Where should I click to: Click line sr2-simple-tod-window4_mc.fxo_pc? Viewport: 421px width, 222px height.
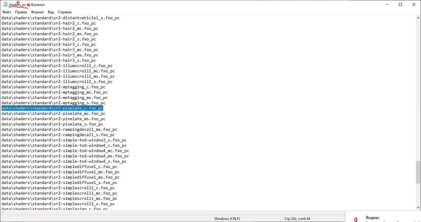[x=65, y=151]
